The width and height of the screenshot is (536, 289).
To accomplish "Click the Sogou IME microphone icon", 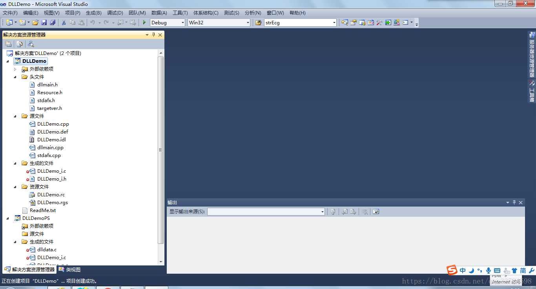I will tap(489, 271).
